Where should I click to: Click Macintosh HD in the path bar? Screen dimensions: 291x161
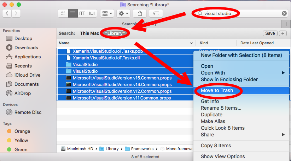pos(77,149)
